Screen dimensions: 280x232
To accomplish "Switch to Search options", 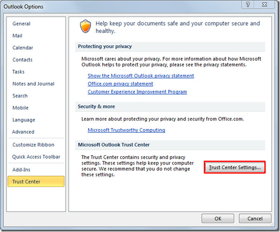I will coord(20,96).
